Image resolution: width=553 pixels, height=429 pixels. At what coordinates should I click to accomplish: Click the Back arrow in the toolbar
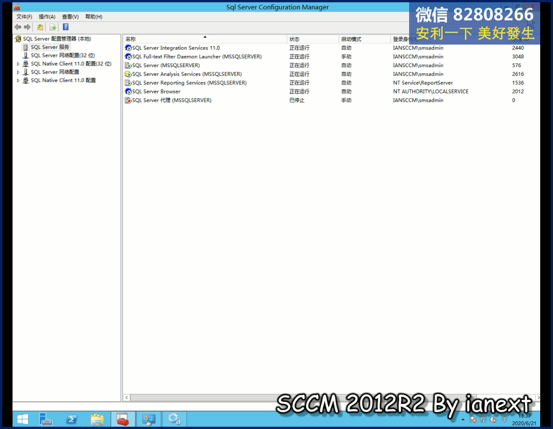coord(18,27)
